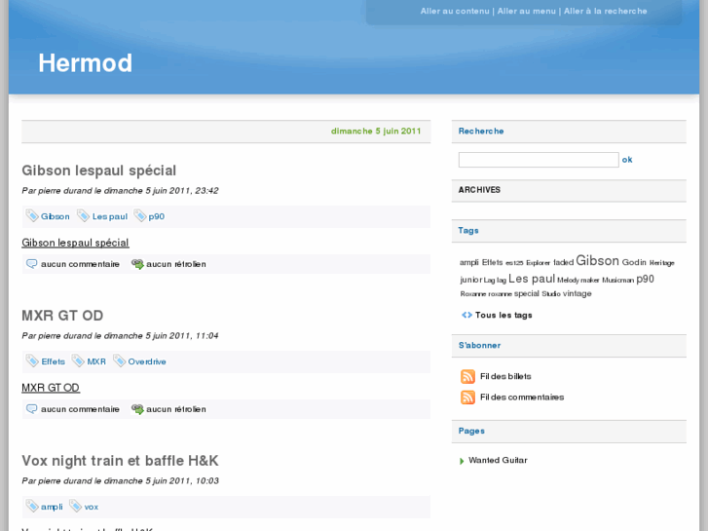Follow the Aller au menu link

pyautogui.click(x=527, y=11)
